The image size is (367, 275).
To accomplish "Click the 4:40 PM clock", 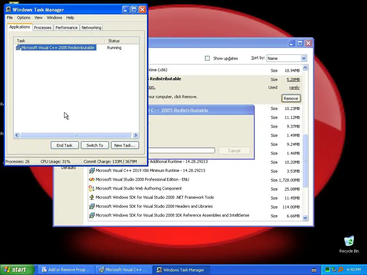I will click(354, 270).
